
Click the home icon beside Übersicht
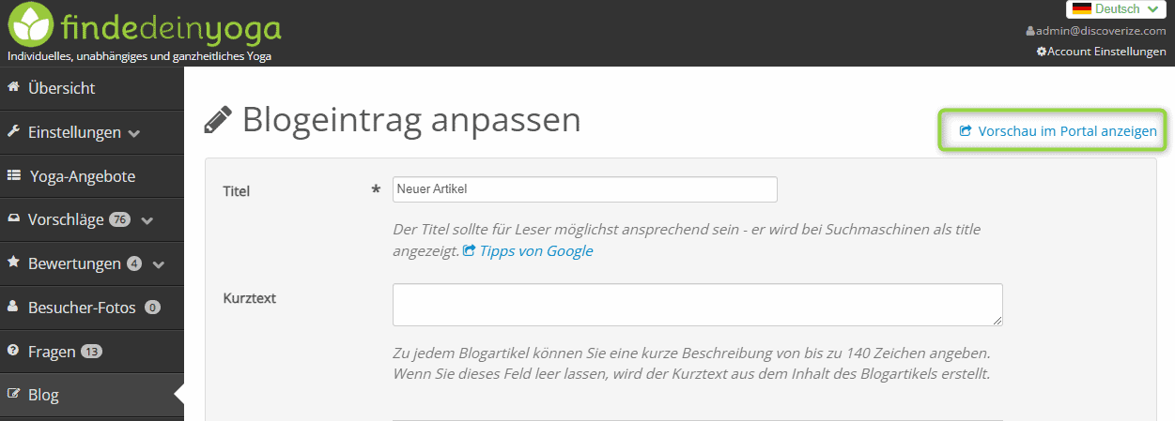pyautogui.click(x=13, y=87)
